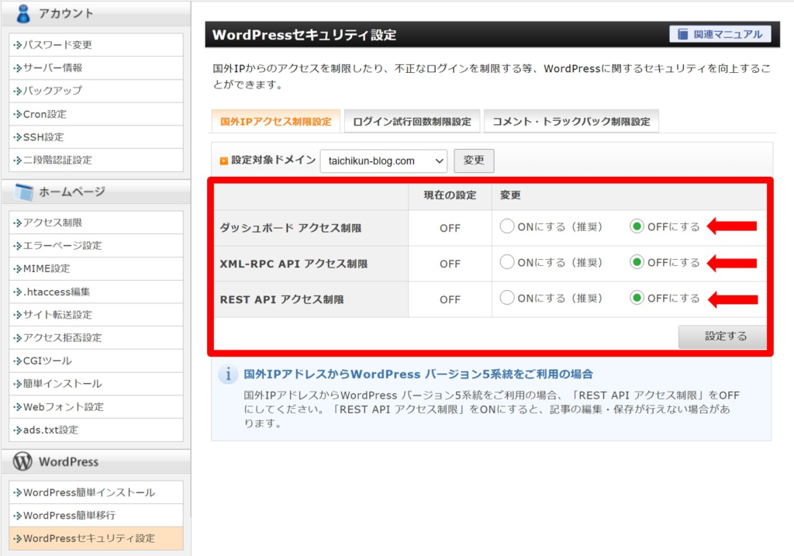Open サイト転送設定 in the sidebar

(x=96, y=315)
